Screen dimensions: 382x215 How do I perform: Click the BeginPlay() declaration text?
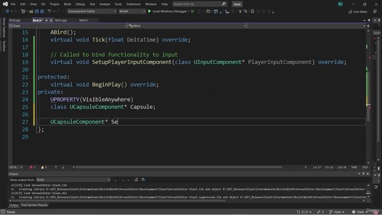click(109, 85)
